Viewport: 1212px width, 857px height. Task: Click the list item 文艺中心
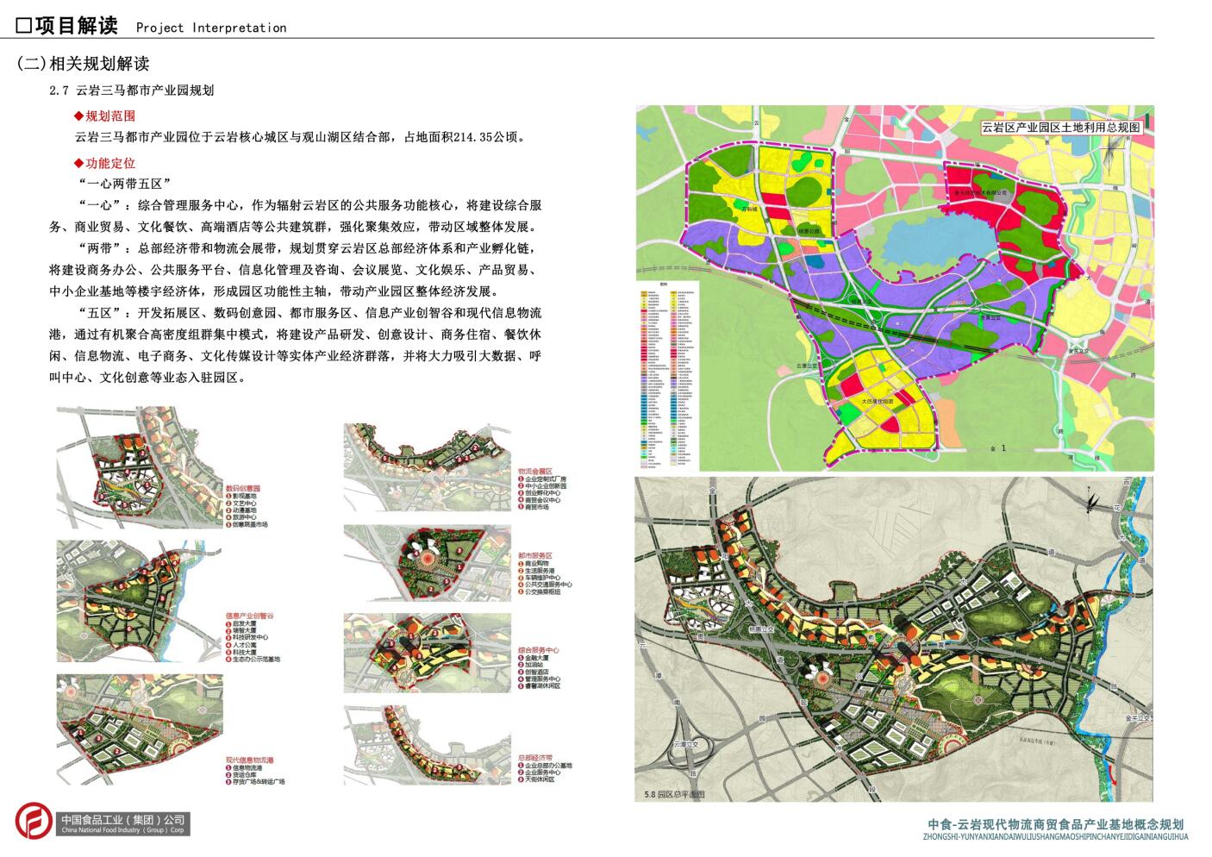tap(244, 504)
